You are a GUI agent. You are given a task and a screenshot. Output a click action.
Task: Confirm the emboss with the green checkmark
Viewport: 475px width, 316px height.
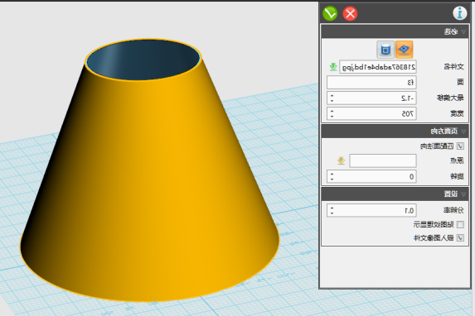pos(330,13)
